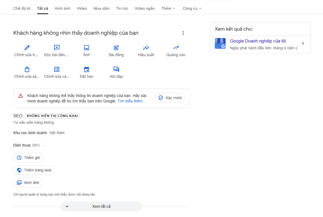This screenshot has width=323, height=217.
Task: Switch to the Hình ảnh tab
Action: tap(62, 9)
